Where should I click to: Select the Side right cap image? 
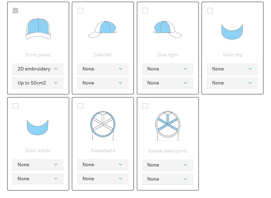point(168,28)
